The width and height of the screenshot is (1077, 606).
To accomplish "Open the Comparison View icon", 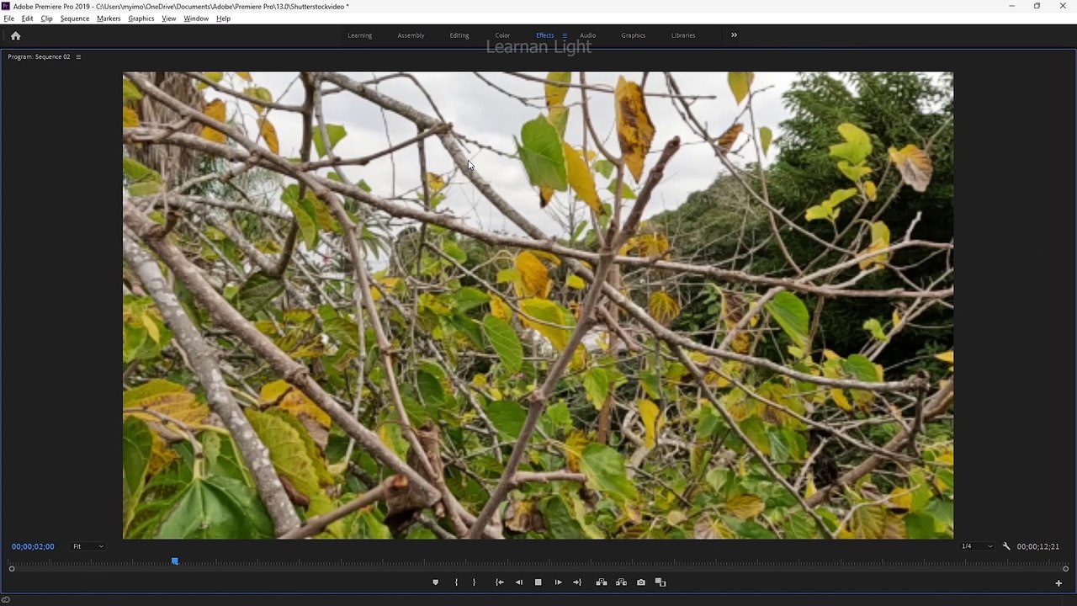I will coord(661,582).
